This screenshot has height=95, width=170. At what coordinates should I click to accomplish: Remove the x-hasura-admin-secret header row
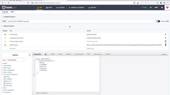coord(165,42)
